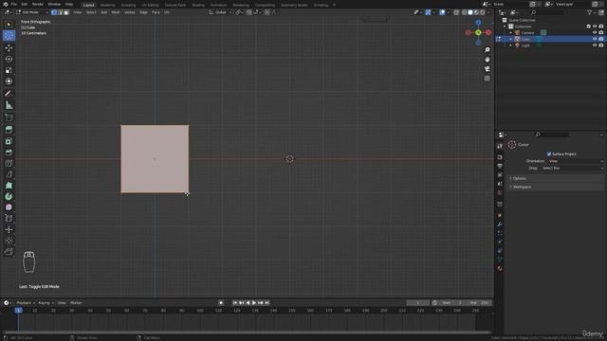Image resolution: width=607 pixels, height=341 pixels.
Task: Choose the Inset Faces tool
Action: point(9,141)
